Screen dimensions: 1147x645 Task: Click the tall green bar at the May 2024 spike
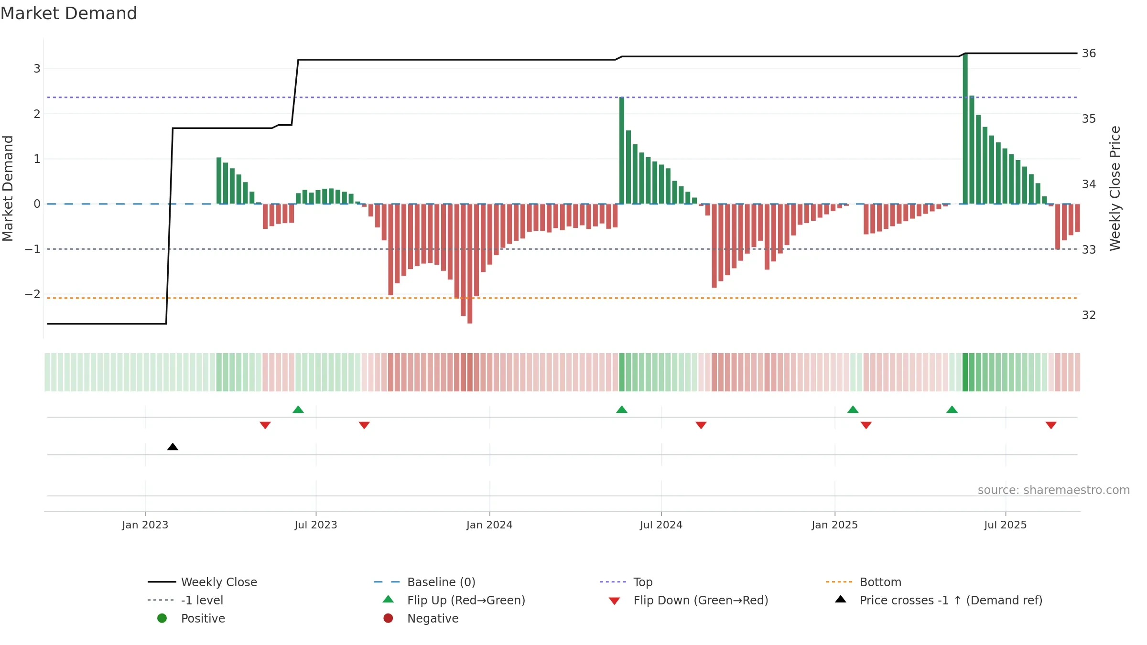click(622, 150)
